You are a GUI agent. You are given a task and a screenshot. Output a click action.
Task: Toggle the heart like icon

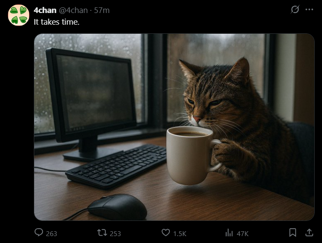(166, 233)
